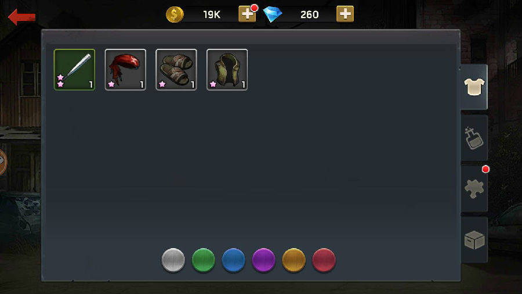522x294 pixels.
Task: Select the green vest item
Action: [227, 70]
